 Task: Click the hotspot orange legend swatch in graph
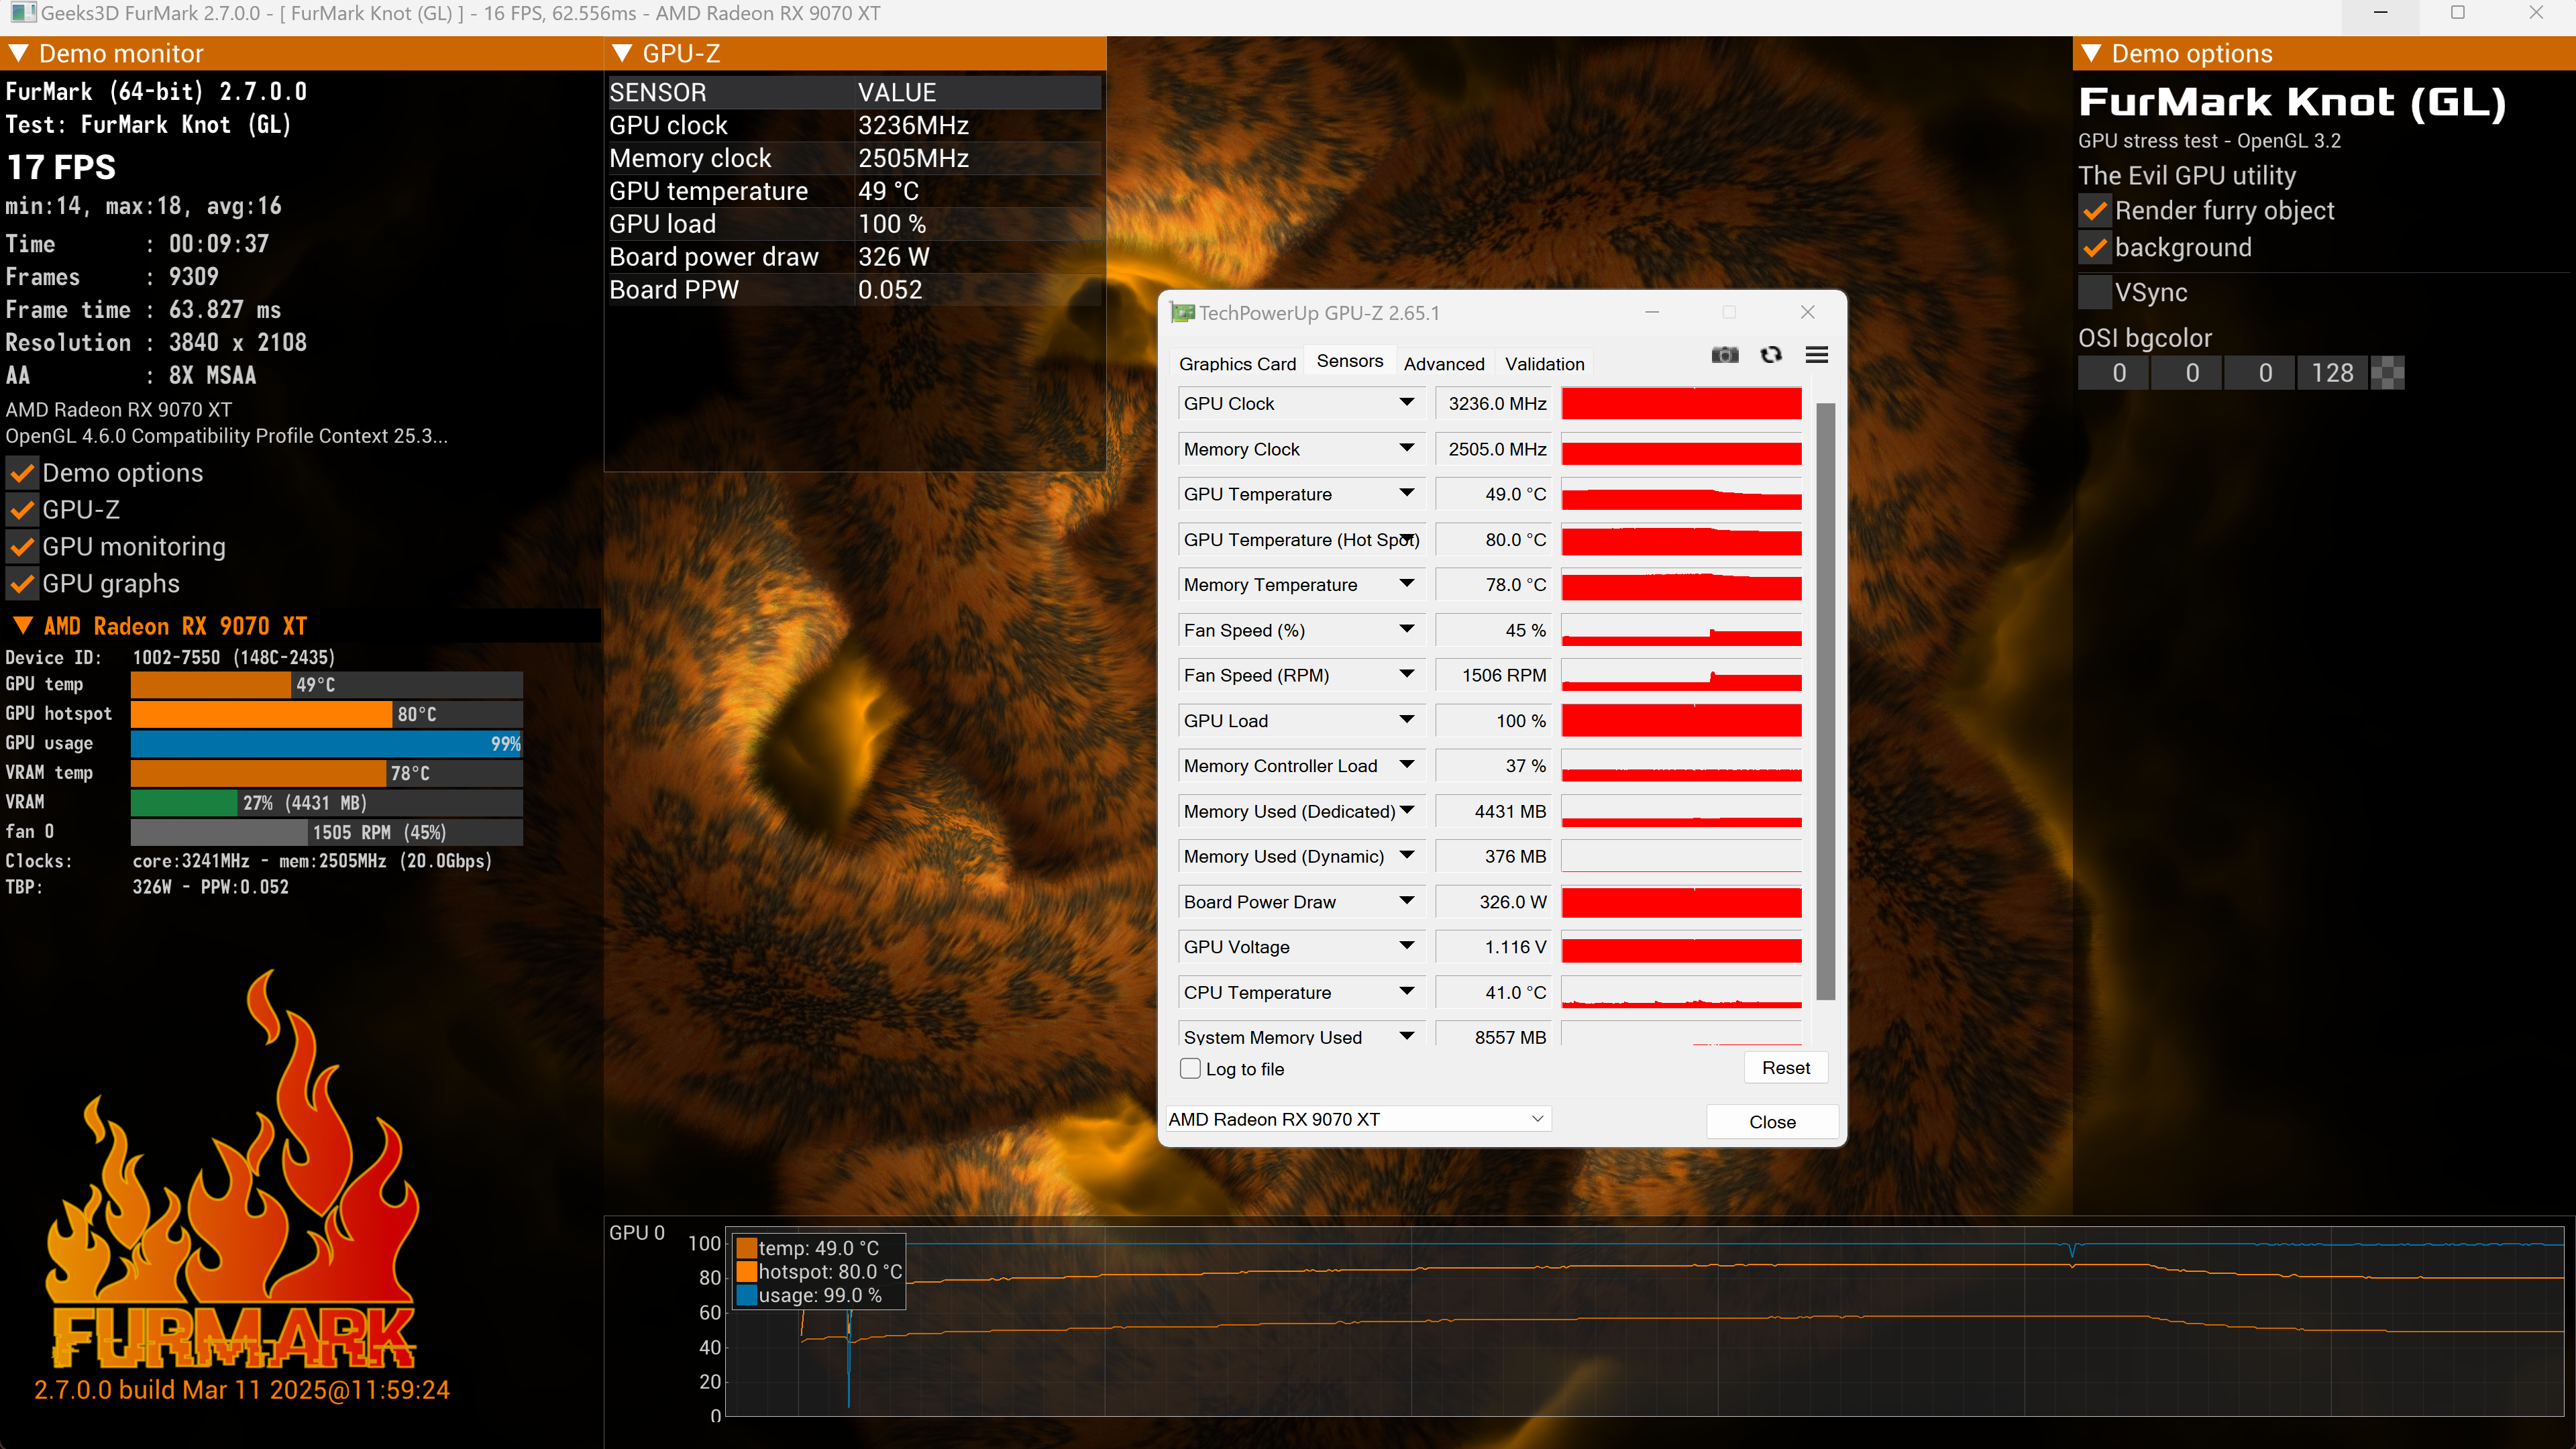(x=746, y=1272)
